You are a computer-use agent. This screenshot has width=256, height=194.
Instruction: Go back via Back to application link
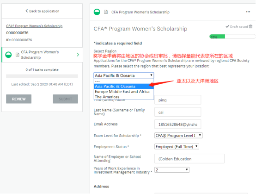(x=43, y=11)
